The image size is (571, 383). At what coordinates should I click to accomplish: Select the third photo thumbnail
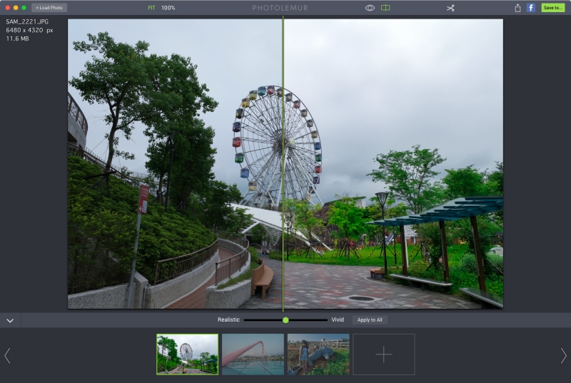pos(318,354)
